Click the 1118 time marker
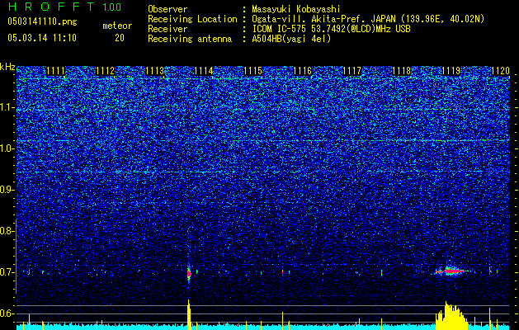519x330 pixels. coord(402,71)
